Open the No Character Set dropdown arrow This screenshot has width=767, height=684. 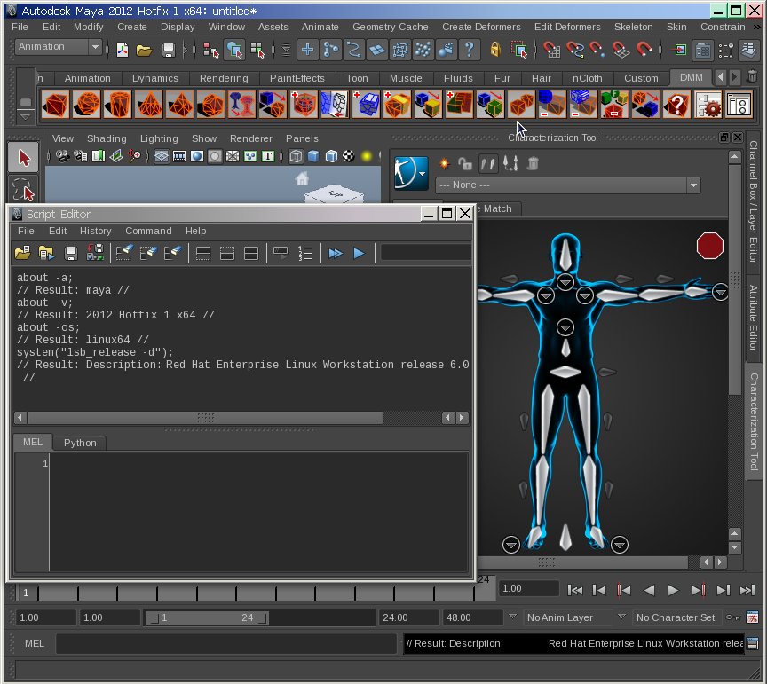[x=621, y=617]
